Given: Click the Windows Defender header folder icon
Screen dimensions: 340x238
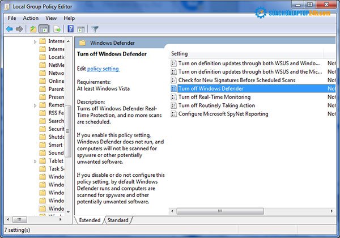Looking at the screenshot, I should pyautogui.click(x=82, y=43).
